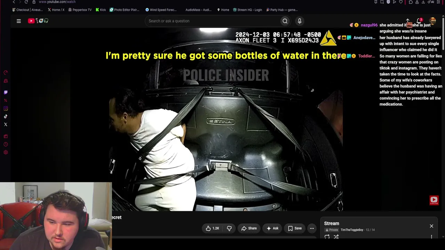Click the chat overlay scrollbar
Image resolution: width=445 pixels, height=250 pixels.
[443, 35]
